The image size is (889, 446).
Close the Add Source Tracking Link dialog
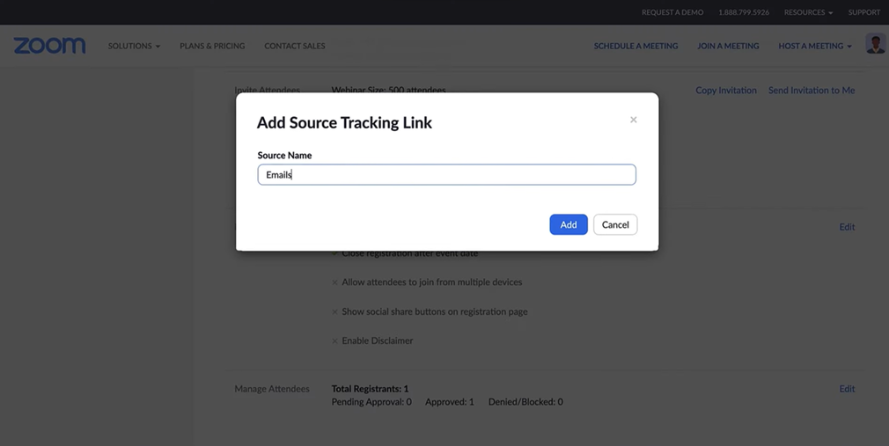pos(633,120)
